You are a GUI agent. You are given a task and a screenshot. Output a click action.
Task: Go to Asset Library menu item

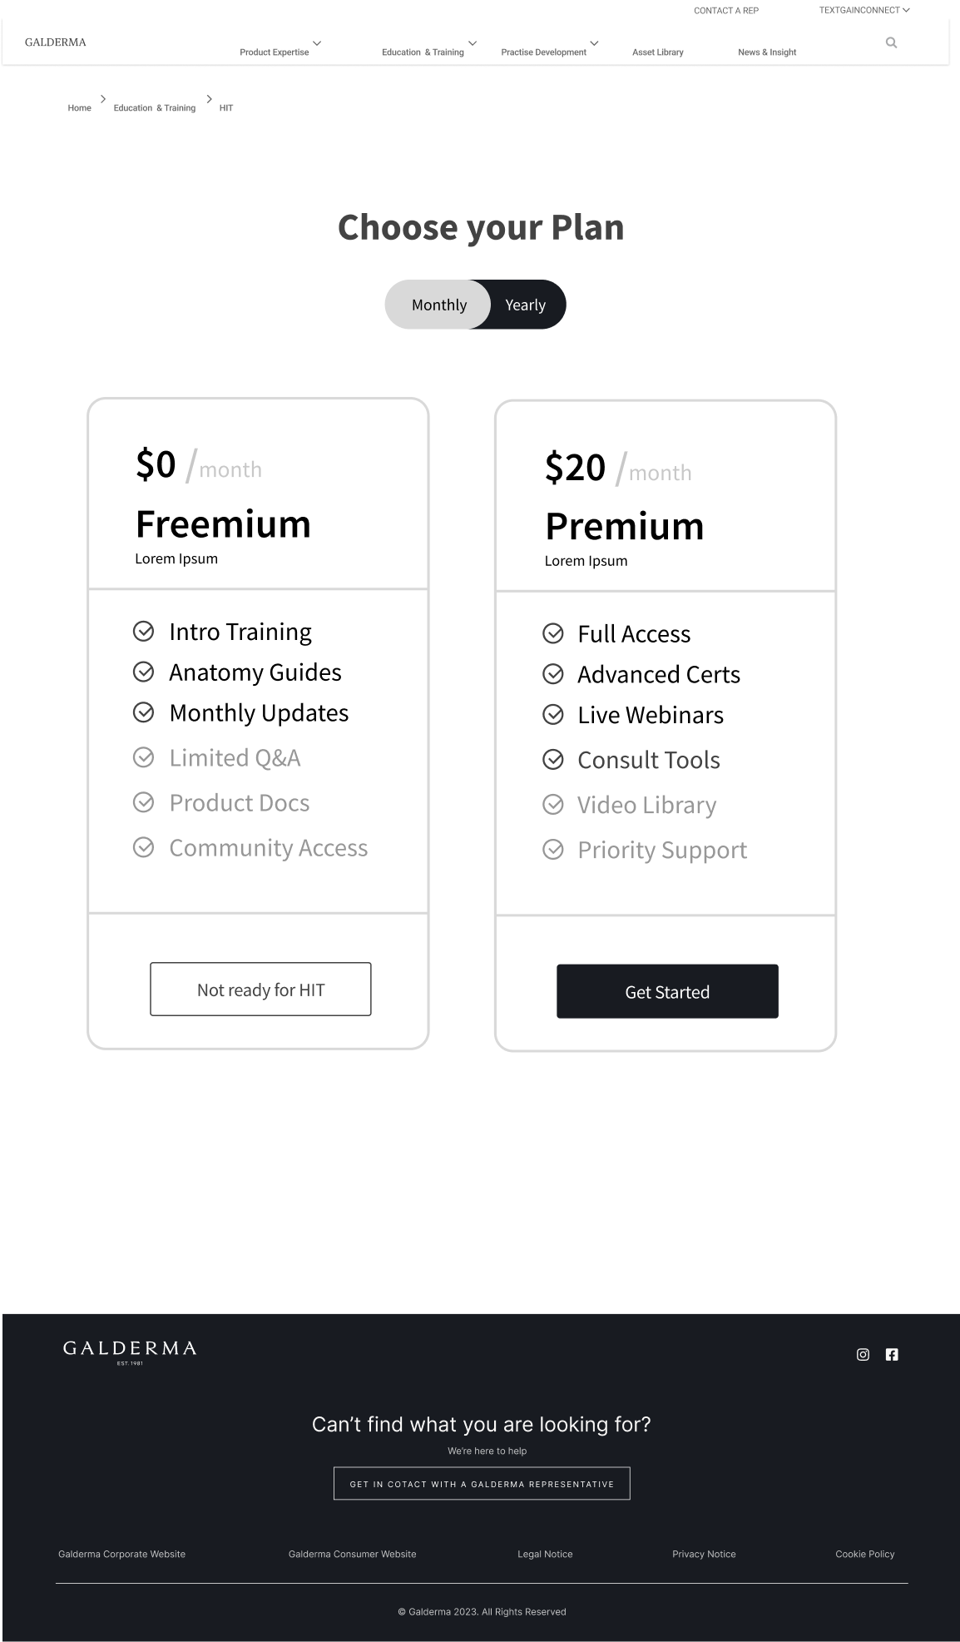657,52
